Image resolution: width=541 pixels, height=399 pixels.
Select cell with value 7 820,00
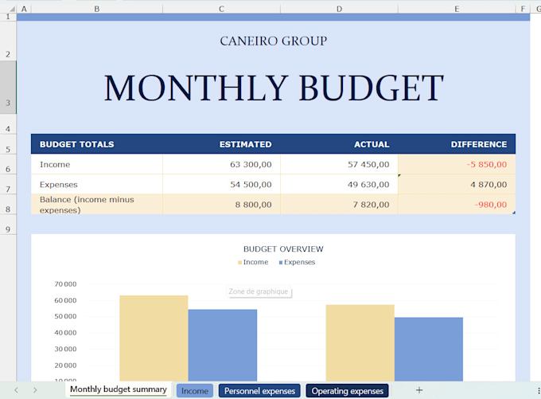[x=339, y=204]
